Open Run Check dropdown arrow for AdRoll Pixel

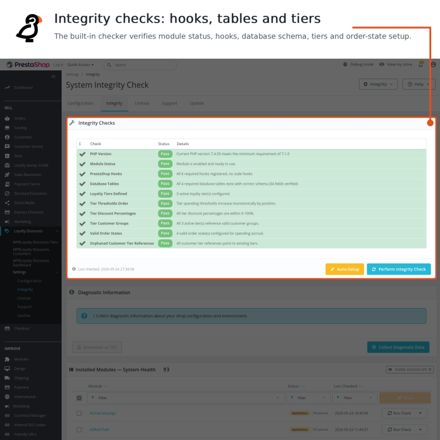[420, 430]
